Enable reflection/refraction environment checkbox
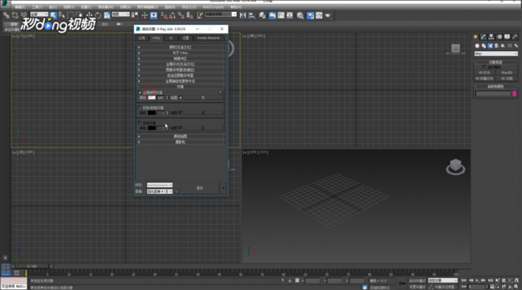The width and height of the screenshot is (522, 290). coord(140,108)
